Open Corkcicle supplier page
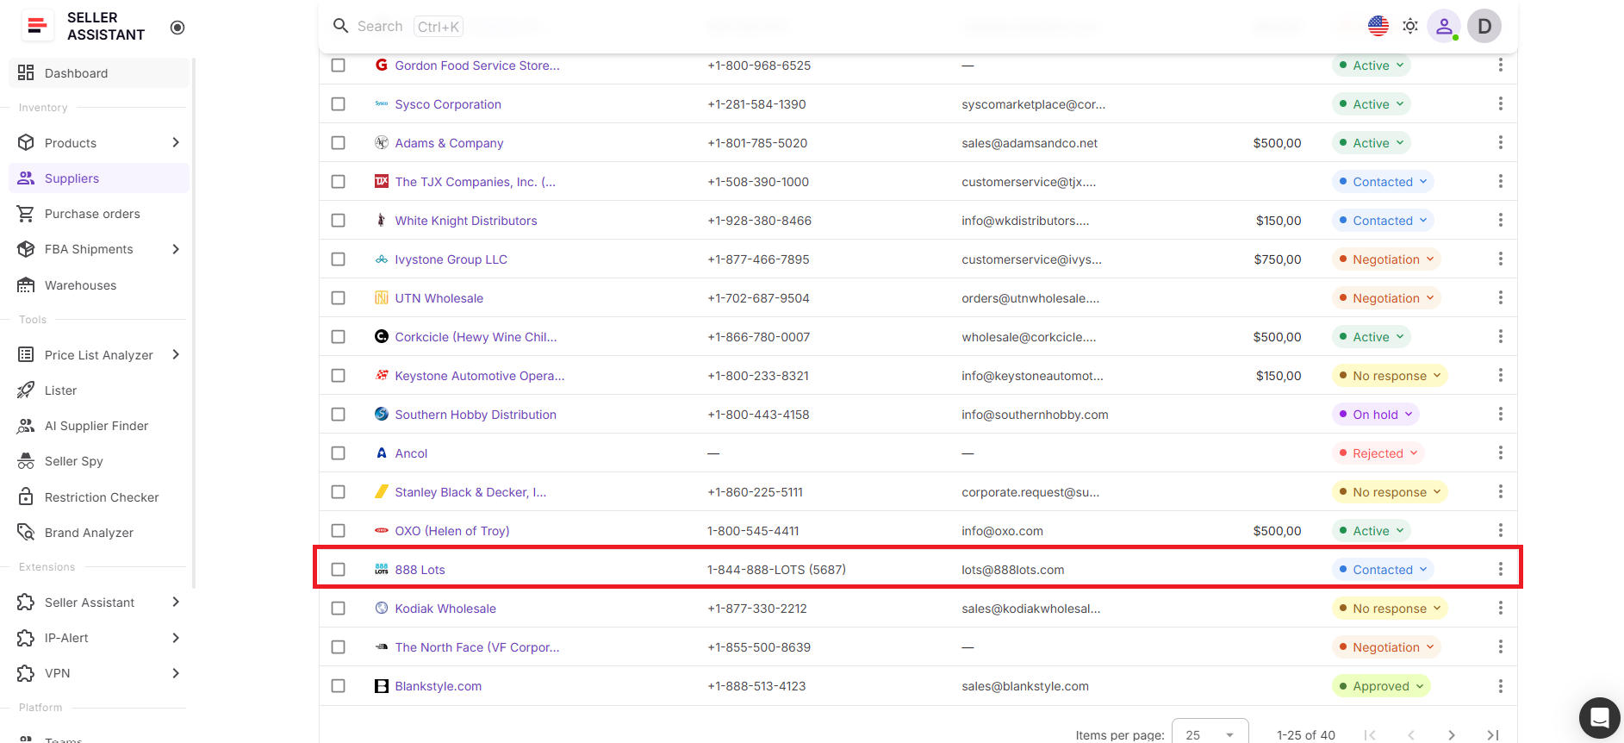 click(x=476, y=337)
